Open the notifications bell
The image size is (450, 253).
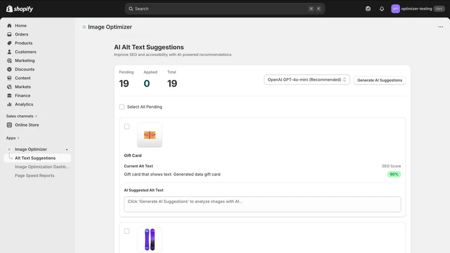pyautogui.click(x=382, y=9)
